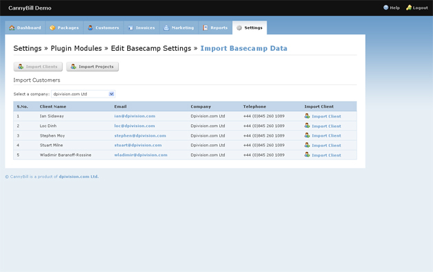Image resolution: width=433 pixels, height=272 pixels.
Task: Click the icon on Import Projects button
Action: tap(73, 67)
